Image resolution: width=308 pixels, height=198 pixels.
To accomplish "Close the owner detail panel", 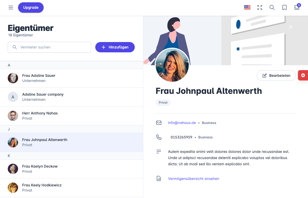I will 291,27.
